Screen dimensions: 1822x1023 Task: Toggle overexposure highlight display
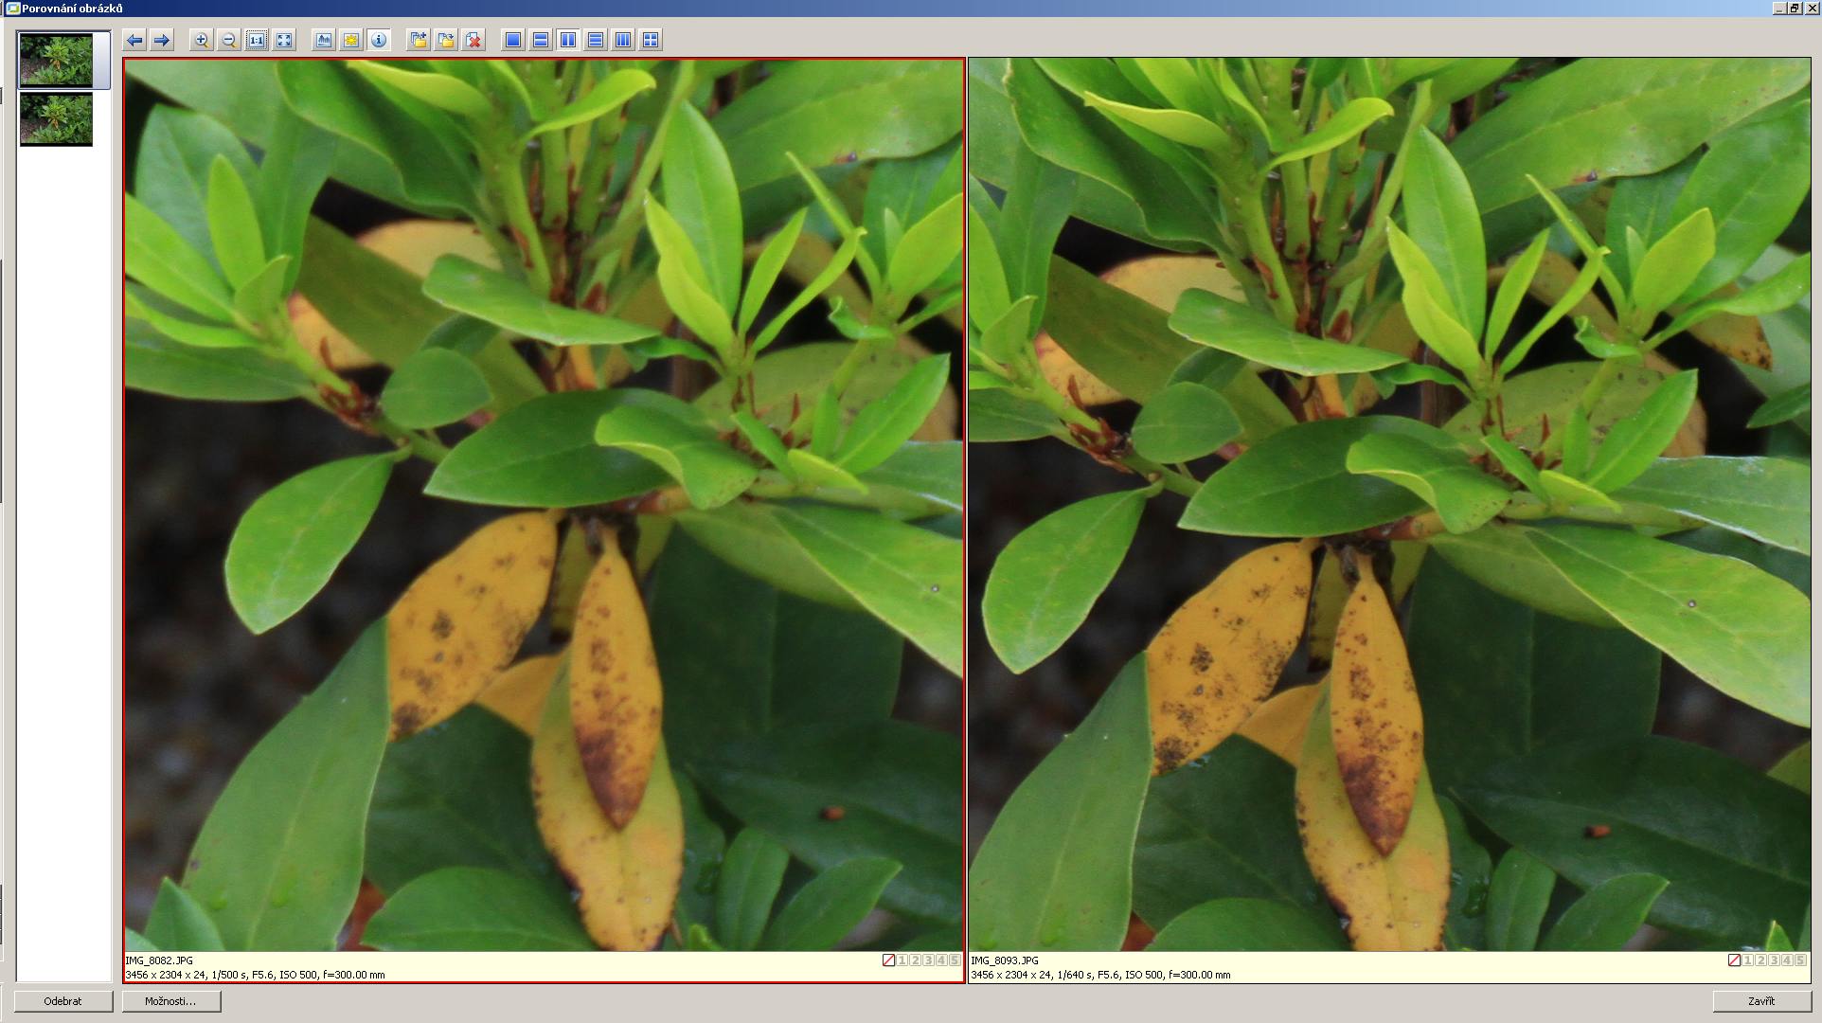pyautogui.click(x=351, y=40)
